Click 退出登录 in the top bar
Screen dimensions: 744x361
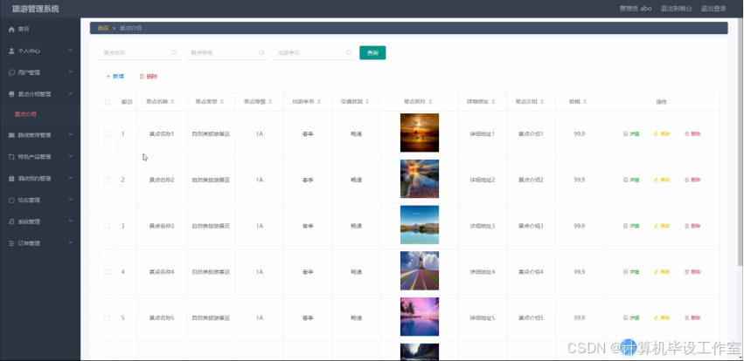tap(713, 9)
